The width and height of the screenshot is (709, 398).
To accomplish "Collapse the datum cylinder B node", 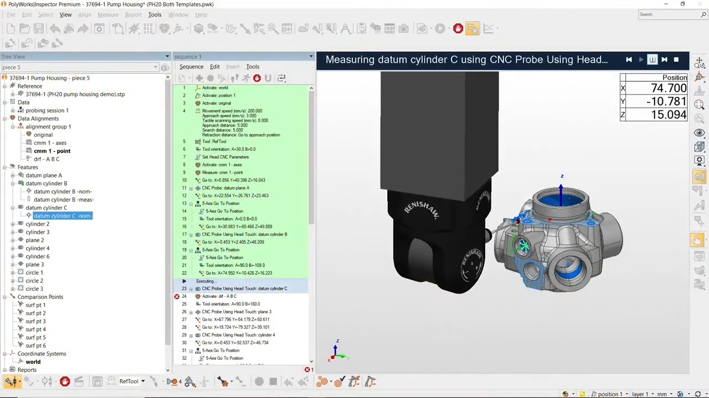I will coord(13,184).
